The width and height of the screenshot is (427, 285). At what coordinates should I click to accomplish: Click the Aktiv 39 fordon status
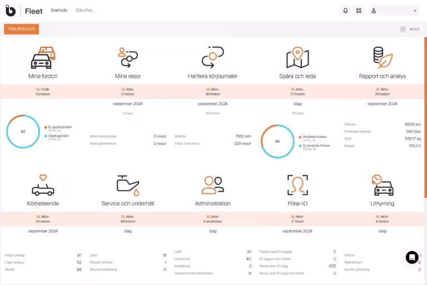(213, 92)
